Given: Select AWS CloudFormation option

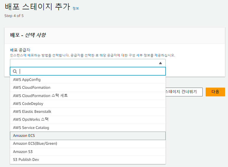Looking at the screenshot, I should click(88, 88).
